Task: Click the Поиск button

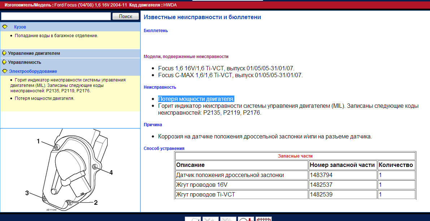Action: coord(126,17)
